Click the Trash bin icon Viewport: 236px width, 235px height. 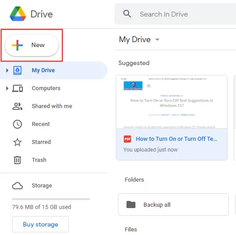click(x=17, y=160)
